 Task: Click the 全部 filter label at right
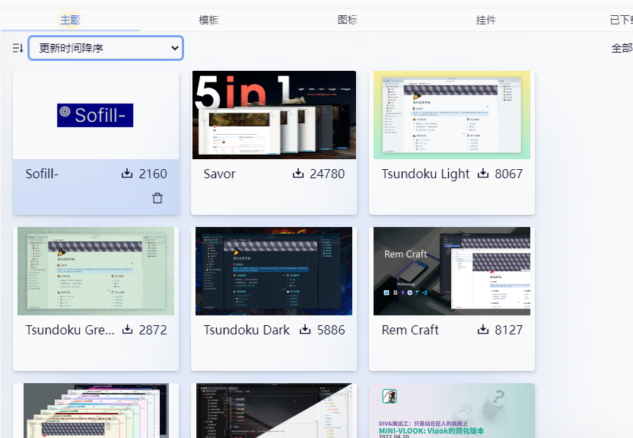622,48
